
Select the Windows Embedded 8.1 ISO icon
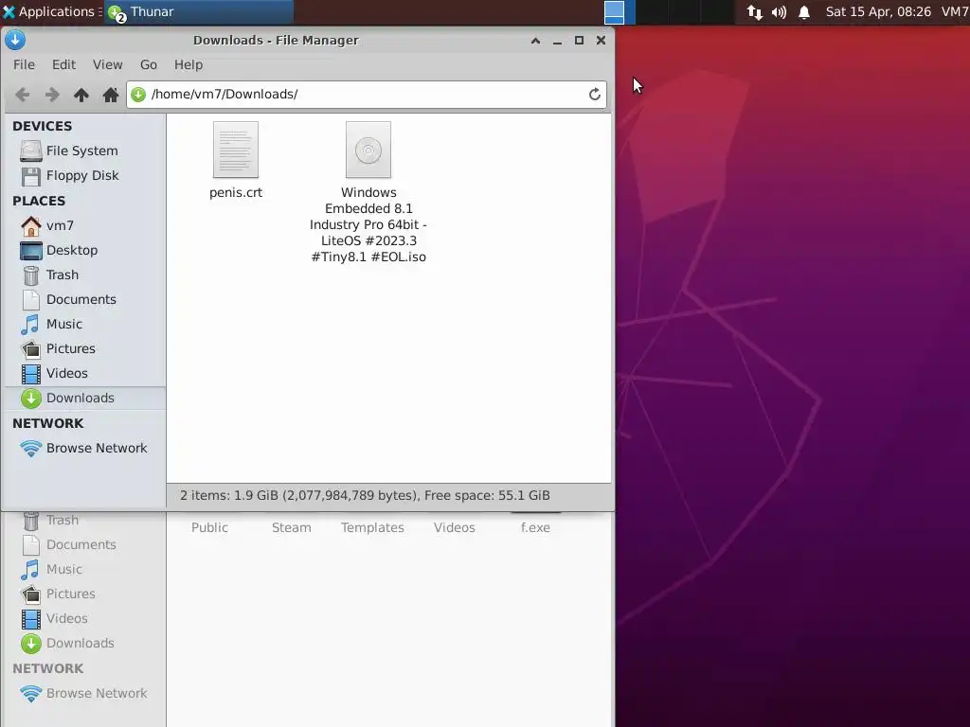(x=368, y=150)
